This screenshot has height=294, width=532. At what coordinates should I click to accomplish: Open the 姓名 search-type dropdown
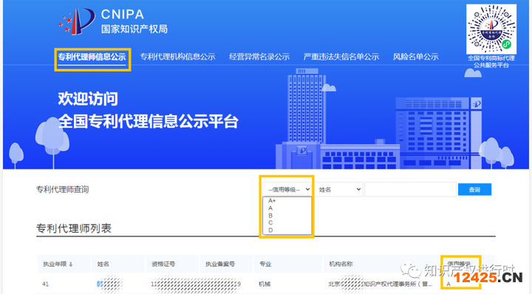[339, 190]
